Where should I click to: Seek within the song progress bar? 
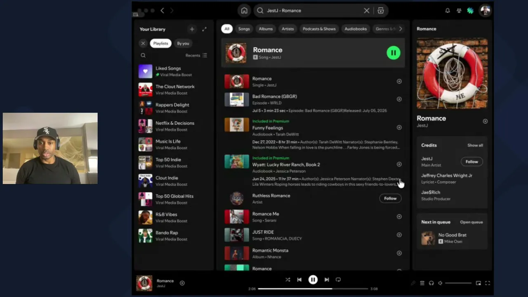(x=313, y=289)
